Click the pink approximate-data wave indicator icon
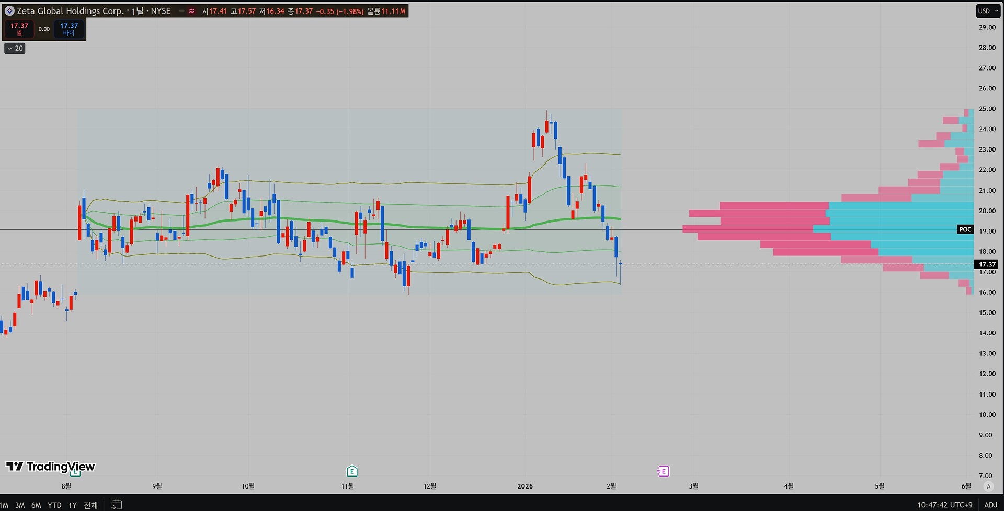Screen dimensions: 1004x511 click(x=192, y=11)
